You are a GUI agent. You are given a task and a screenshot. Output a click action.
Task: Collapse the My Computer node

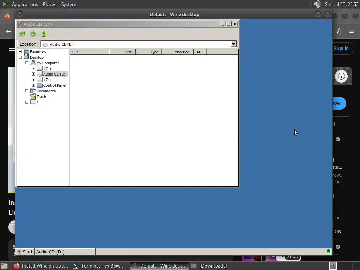27,63
